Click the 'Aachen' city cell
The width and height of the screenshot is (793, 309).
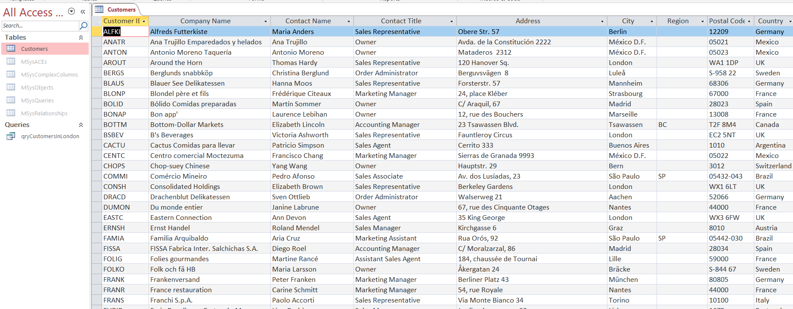coord(632,197)
